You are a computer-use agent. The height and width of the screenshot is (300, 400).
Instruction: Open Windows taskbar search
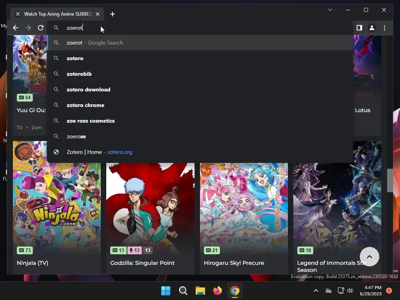point(183,291)
